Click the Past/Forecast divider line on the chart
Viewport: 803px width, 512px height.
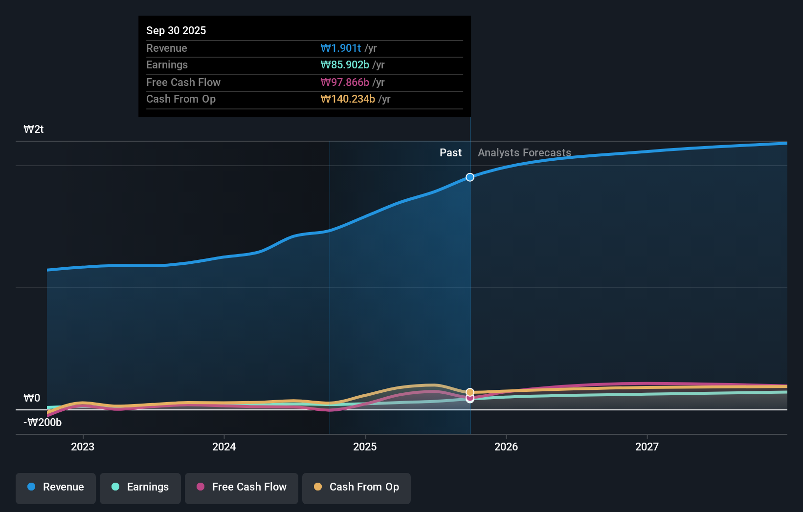click(470, 274)
